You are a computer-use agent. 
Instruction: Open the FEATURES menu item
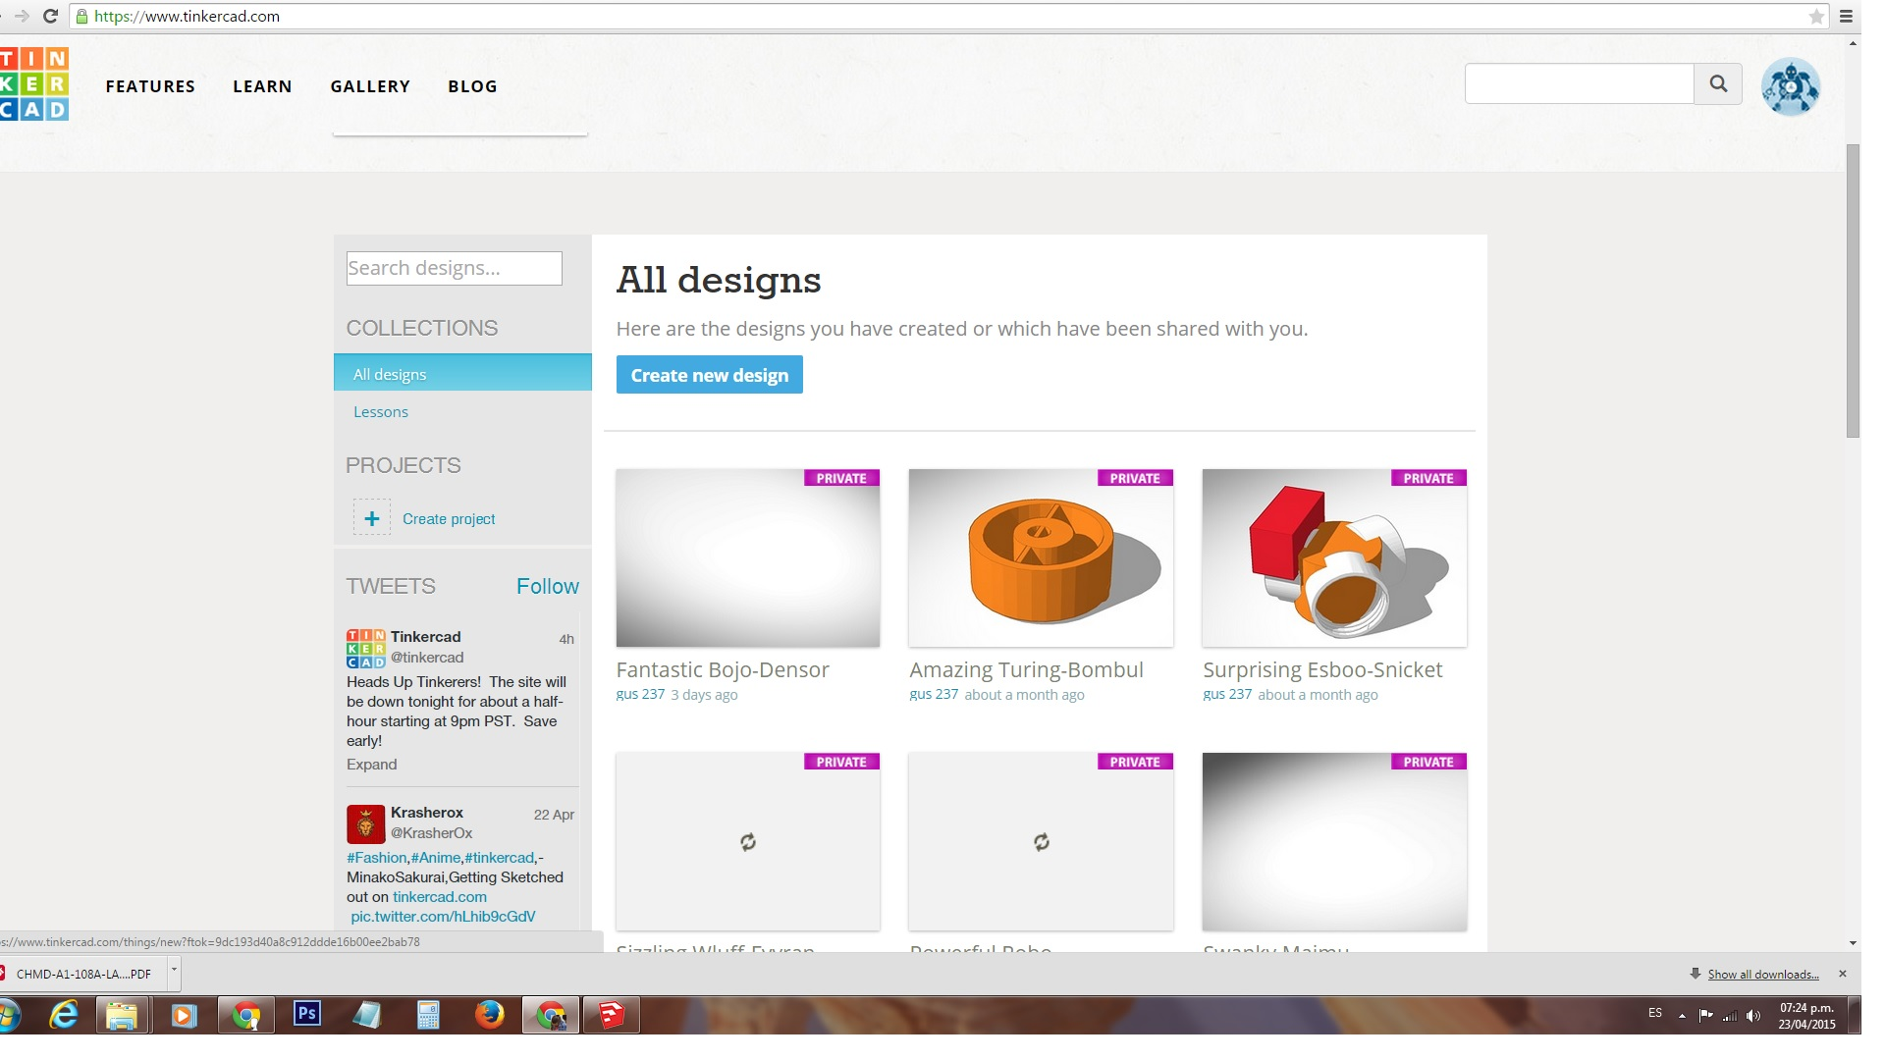(x=150, y=86)
